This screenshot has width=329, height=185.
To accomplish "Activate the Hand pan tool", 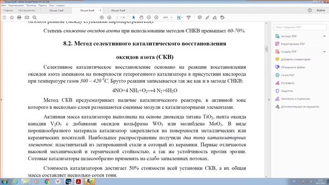I will point(141,17).
